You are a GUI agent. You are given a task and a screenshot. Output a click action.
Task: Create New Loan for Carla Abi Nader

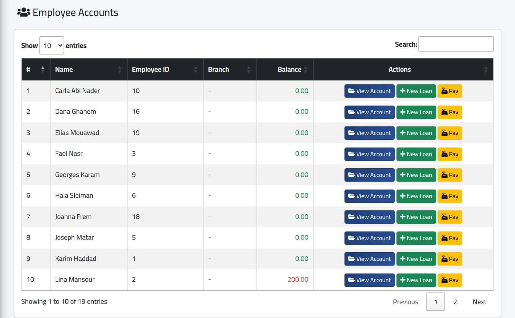[416, 91]
